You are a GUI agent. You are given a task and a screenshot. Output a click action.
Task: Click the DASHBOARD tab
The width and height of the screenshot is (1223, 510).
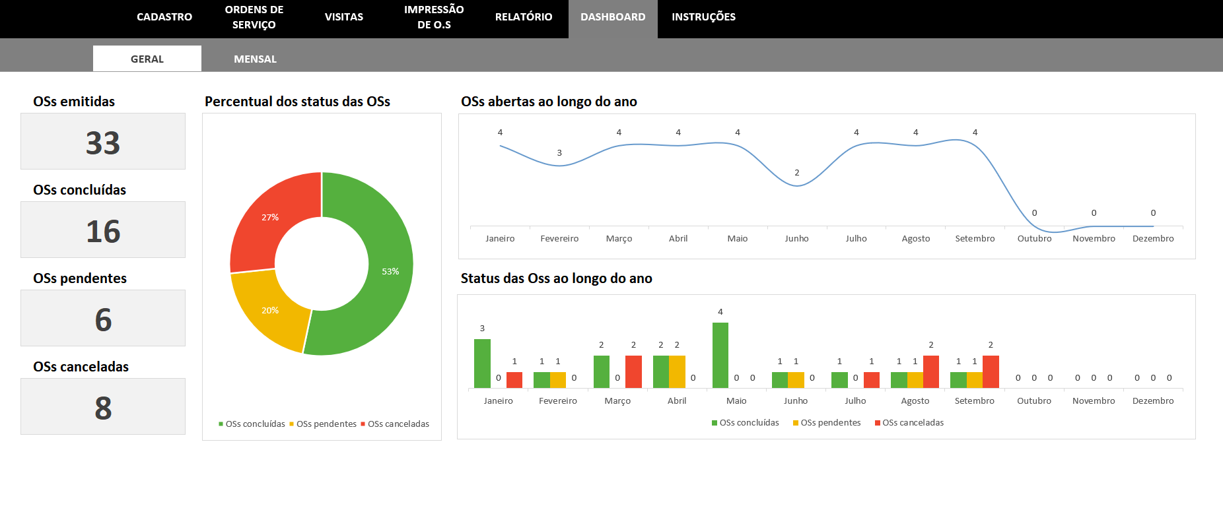tap(613, 17)
